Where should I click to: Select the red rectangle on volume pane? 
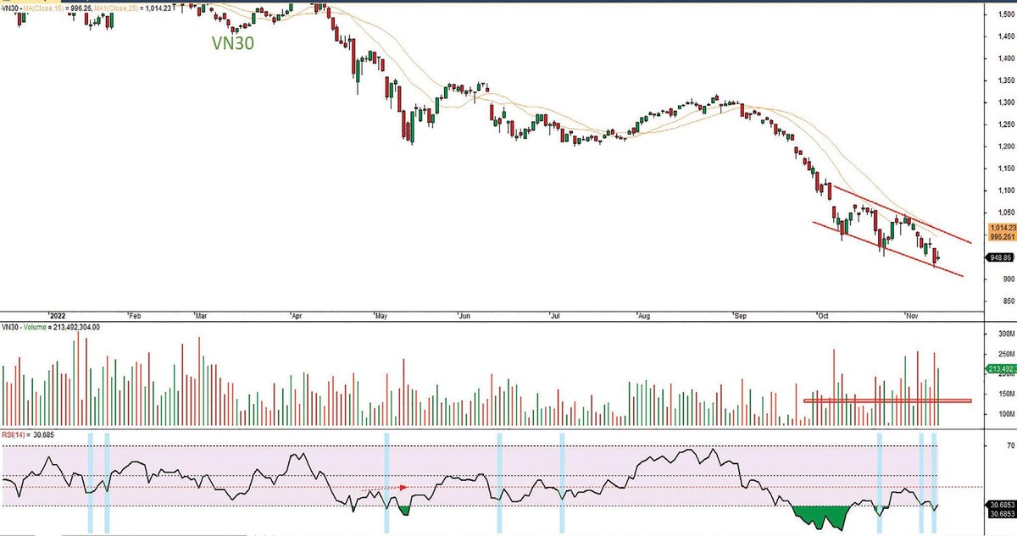tap(886, 400)
